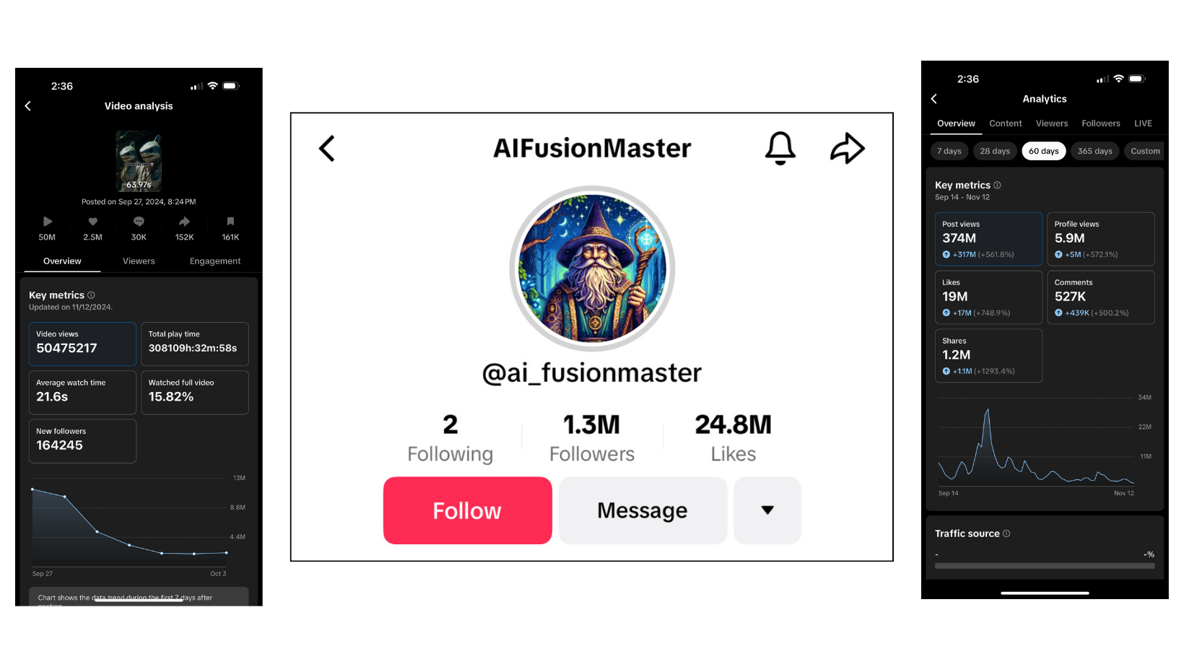Screen dimensions: 1184x667
Task: Go back from the AIFusionMaster profile
Action: [x=327, y=149]
